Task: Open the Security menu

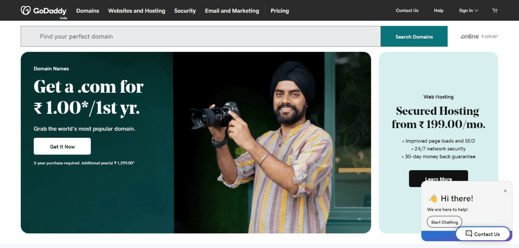Action: [185, 11]
